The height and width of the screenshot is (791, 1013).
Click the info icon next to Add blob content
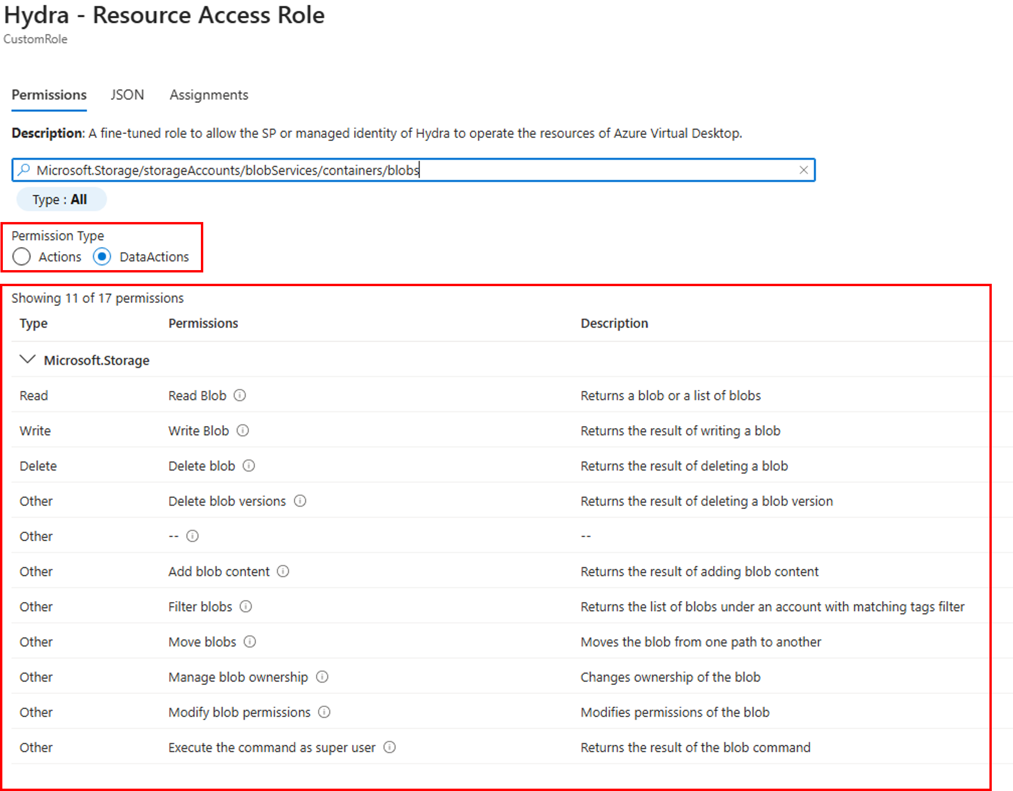click(283, 571)
